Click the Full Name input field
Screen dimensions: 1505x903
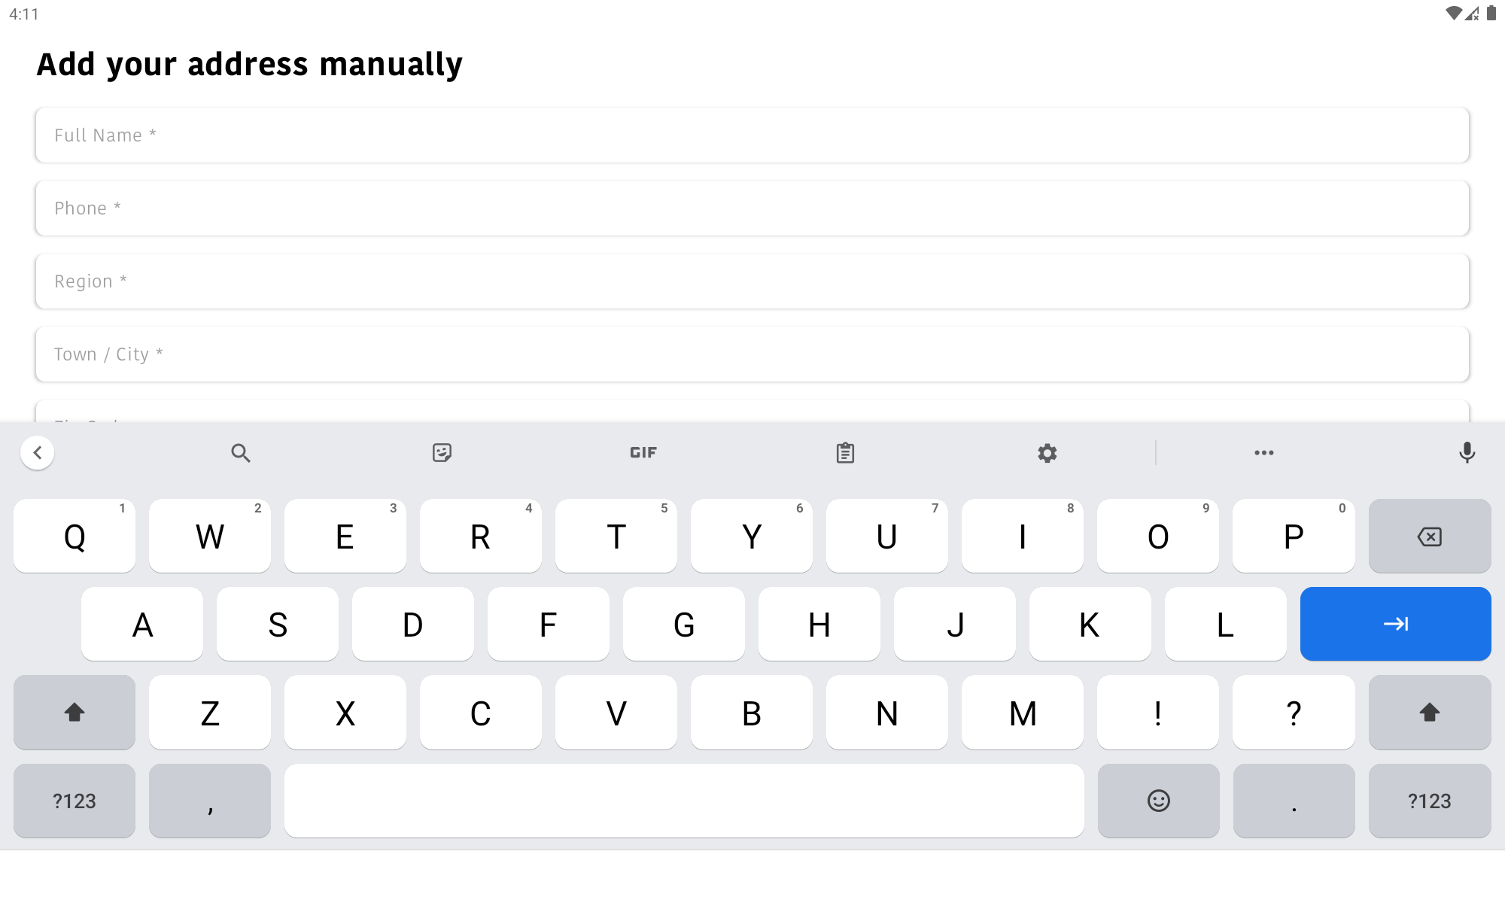[x=752, y=135]
